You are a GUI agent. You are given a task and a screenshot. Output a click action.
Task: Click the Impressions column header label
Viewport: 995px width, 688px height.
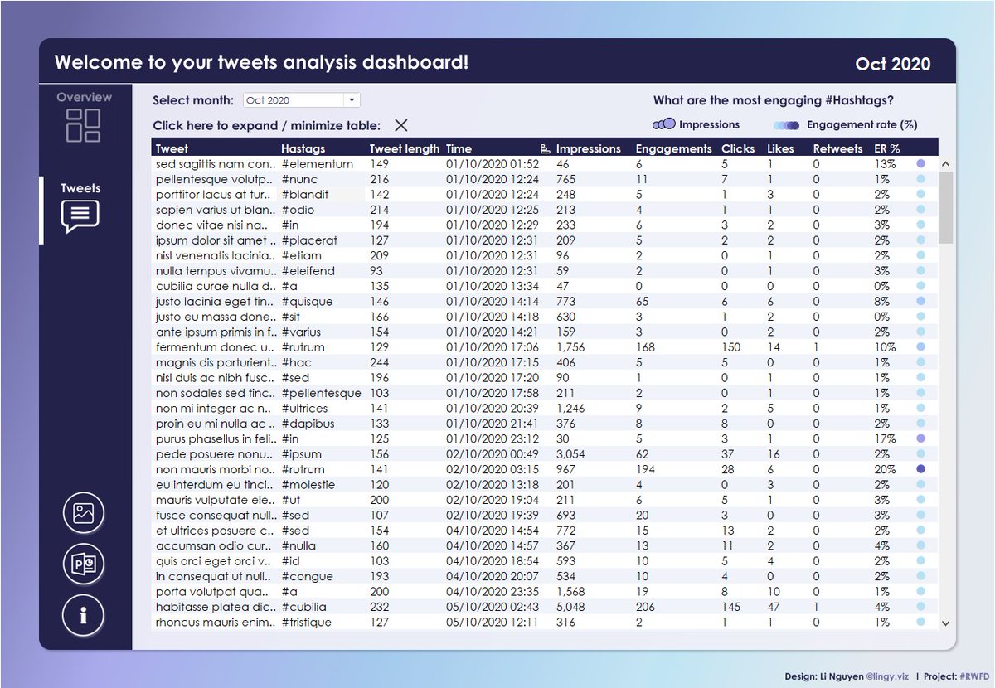[x=589, y=149]
